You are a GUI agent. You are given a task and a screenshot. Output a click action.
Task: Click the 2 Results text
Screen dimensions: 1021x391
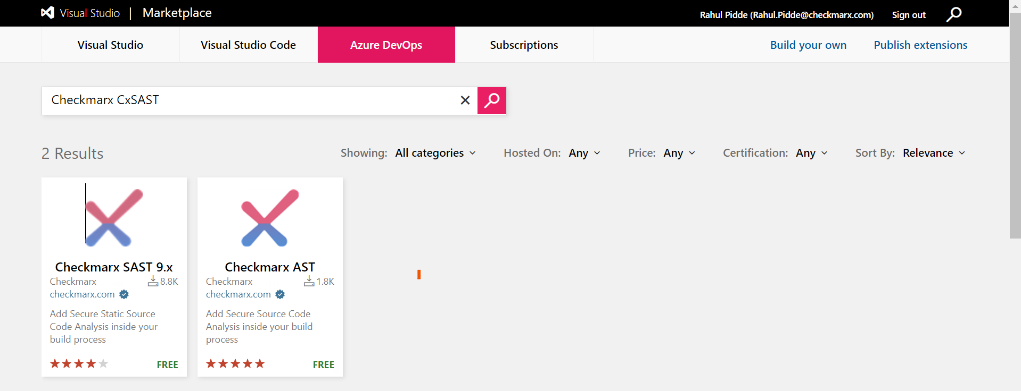(72, 154)
